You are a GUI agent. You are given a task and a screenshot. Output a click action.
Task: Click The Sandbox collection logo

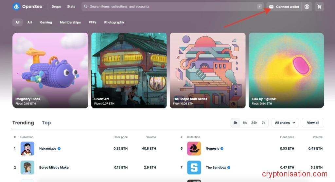194,167
